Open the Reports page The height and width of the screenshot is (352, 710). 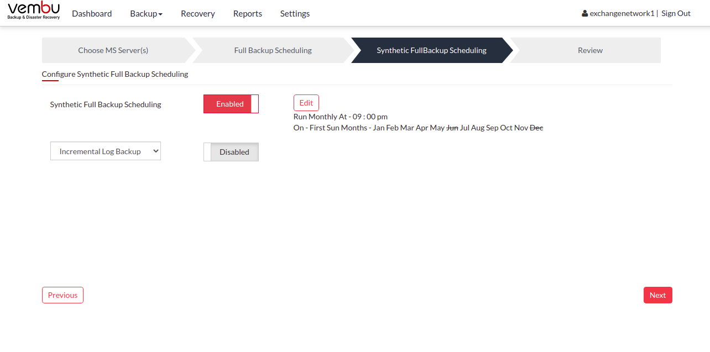[x=248, y=13]
